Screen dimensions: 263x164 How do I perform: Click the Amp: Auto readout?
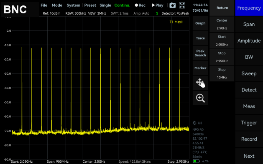pos(141,13)
